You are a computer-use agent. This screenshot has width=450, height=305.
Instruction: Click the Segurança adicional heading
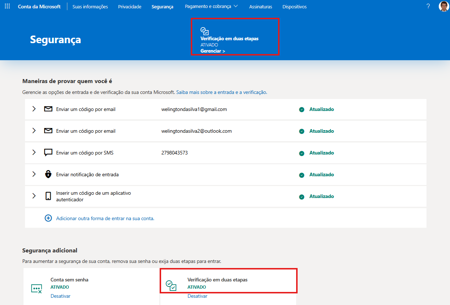(x=50, y=250)
